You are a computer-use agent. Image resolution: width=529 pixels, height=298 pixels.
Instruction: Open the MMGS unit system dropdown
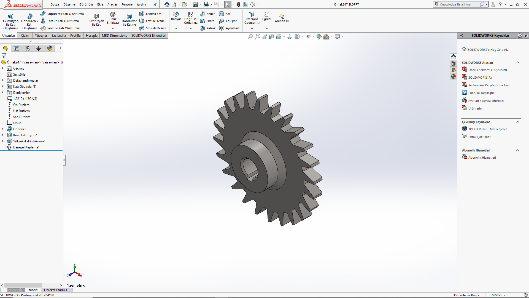pyautogui.click(x=499, y=295)
